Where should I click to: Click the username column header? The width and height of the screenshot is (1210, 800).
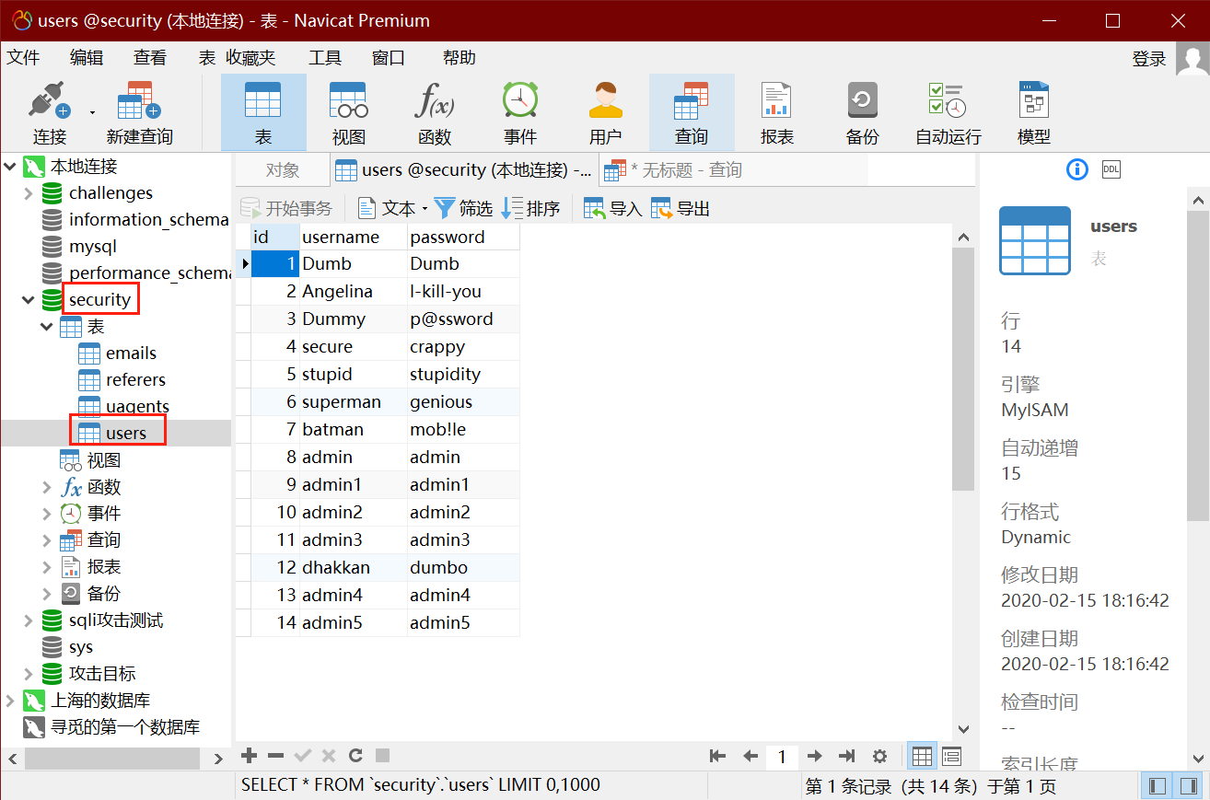(x=354, y=237)
